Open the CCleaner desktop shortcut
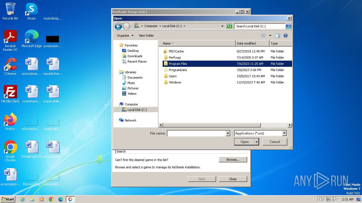Screen dimensions: 362x203 [x=10, y=67]
